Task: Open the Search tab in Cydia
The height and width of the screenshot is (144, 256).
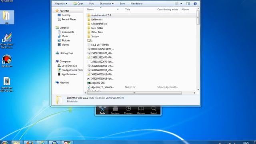Action: pos(154,110)
